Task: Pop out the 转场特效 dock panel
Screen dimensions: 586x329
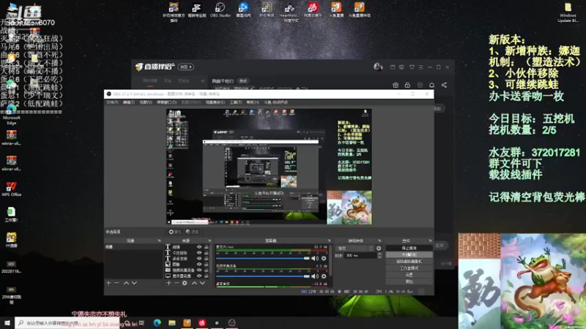Action: pos(379,241)
